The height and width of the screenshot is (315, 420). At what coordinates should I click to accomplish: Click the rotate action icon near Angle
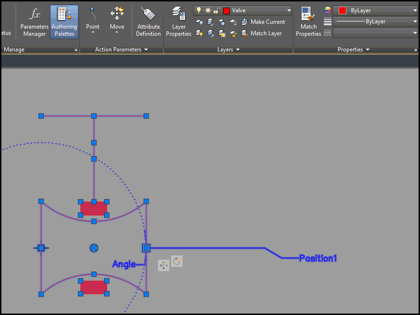[x=177, y=261]
